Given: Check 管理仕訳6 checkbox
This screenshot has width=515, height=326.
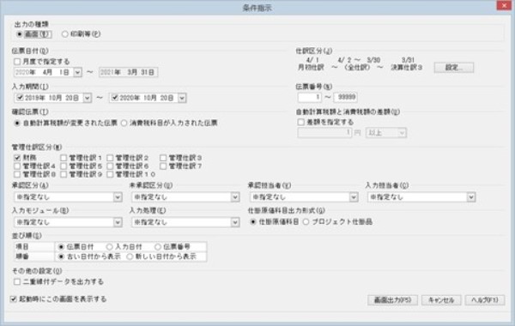Looking at the screenshot, I should coord(110,166).
